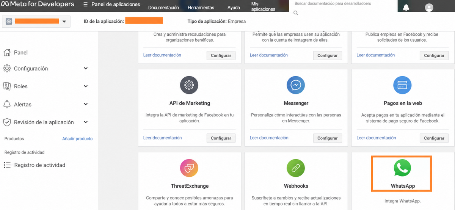Open the Documentación menu
The width and height of the screenshot is (455, 210).
163,8
